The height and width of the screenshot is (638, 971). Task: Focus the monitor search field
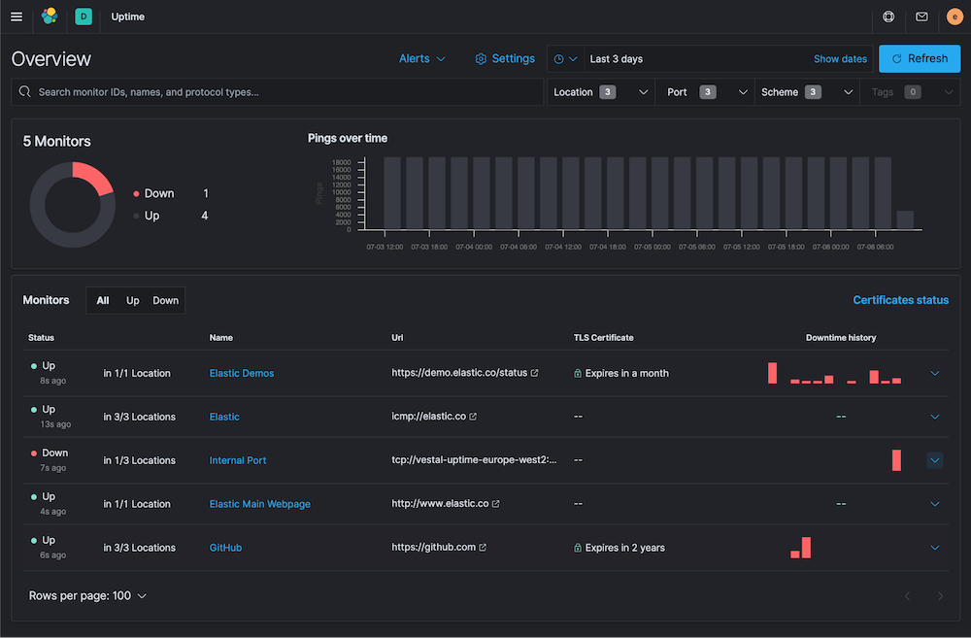click(278, 91)
